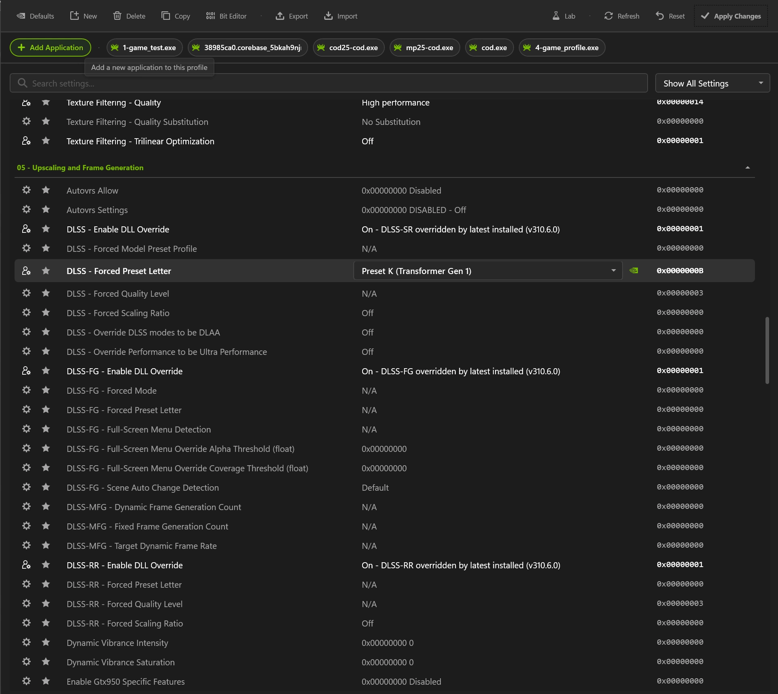Toggle favorite star for DLSS-MFG - Fixed Frame Generation Count
Viewport: 778px width, 694px height.
pos(46,526)
